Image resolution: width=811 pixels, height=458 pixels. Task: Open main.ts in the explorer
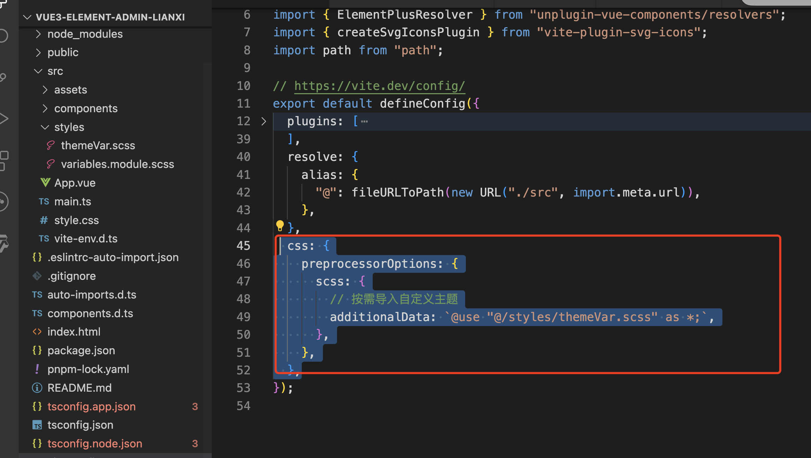pyautogui.click(x=73, y=201)
